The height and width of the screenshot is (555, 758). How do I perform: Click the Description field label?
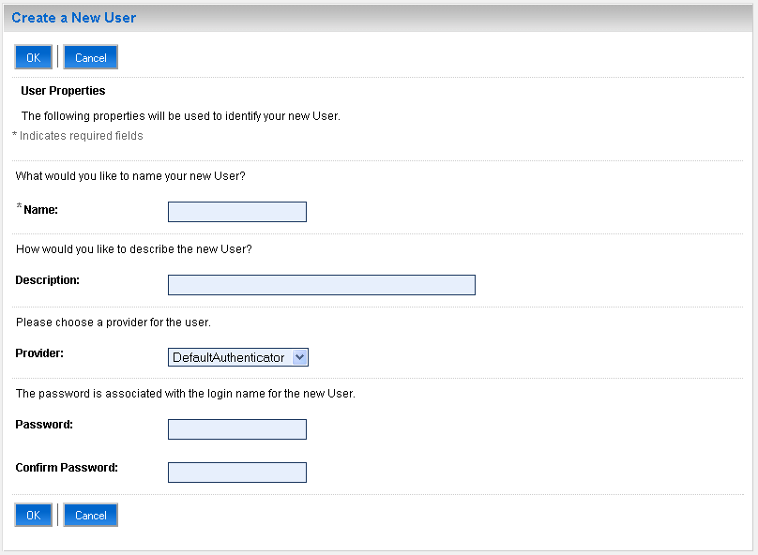47,279
